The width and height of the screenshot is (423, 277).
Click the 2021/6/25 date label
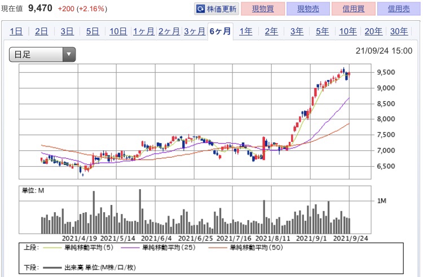point(195,238)
